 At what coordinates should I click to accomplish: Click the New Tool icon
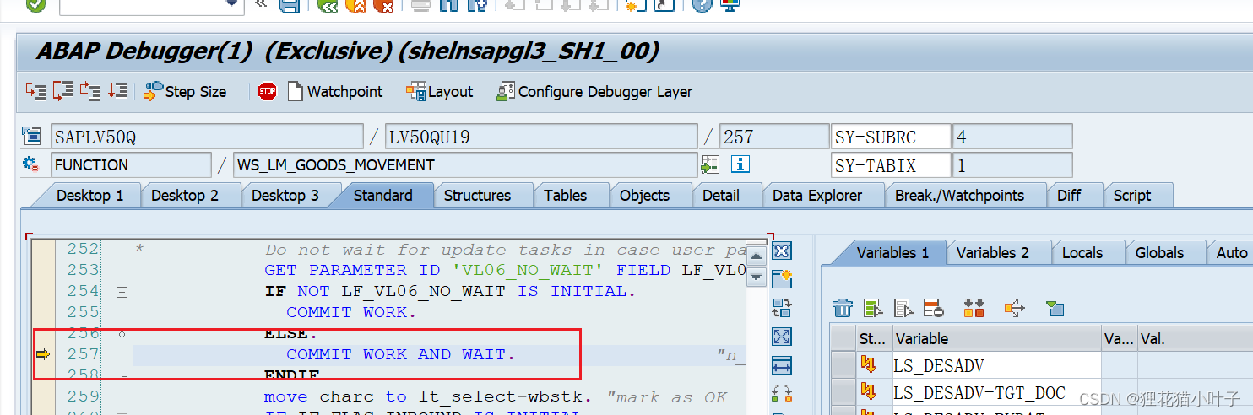pos(782,279)
